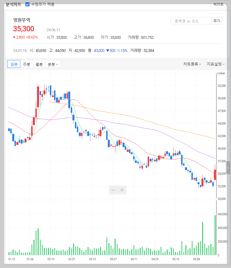
Task: Click the 2,800 +8.62% change text
Action: [x=26, y=37]
